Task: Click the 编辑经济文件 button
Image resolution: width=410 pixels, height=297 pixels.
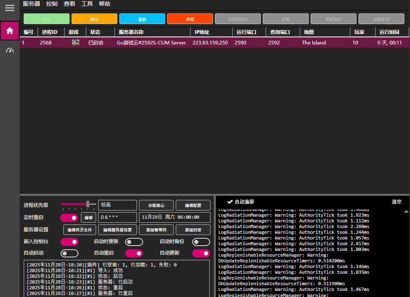Action: (80, 230)
